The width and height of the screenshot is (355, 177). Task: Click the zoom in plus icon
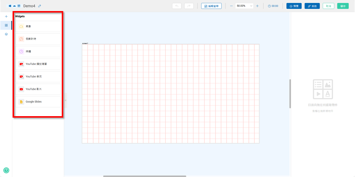click(257, 6)
